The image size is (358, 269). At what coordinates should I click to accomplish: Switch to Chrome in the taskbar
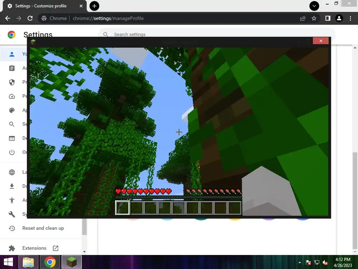pyautogui.click(x=50, y=262)
